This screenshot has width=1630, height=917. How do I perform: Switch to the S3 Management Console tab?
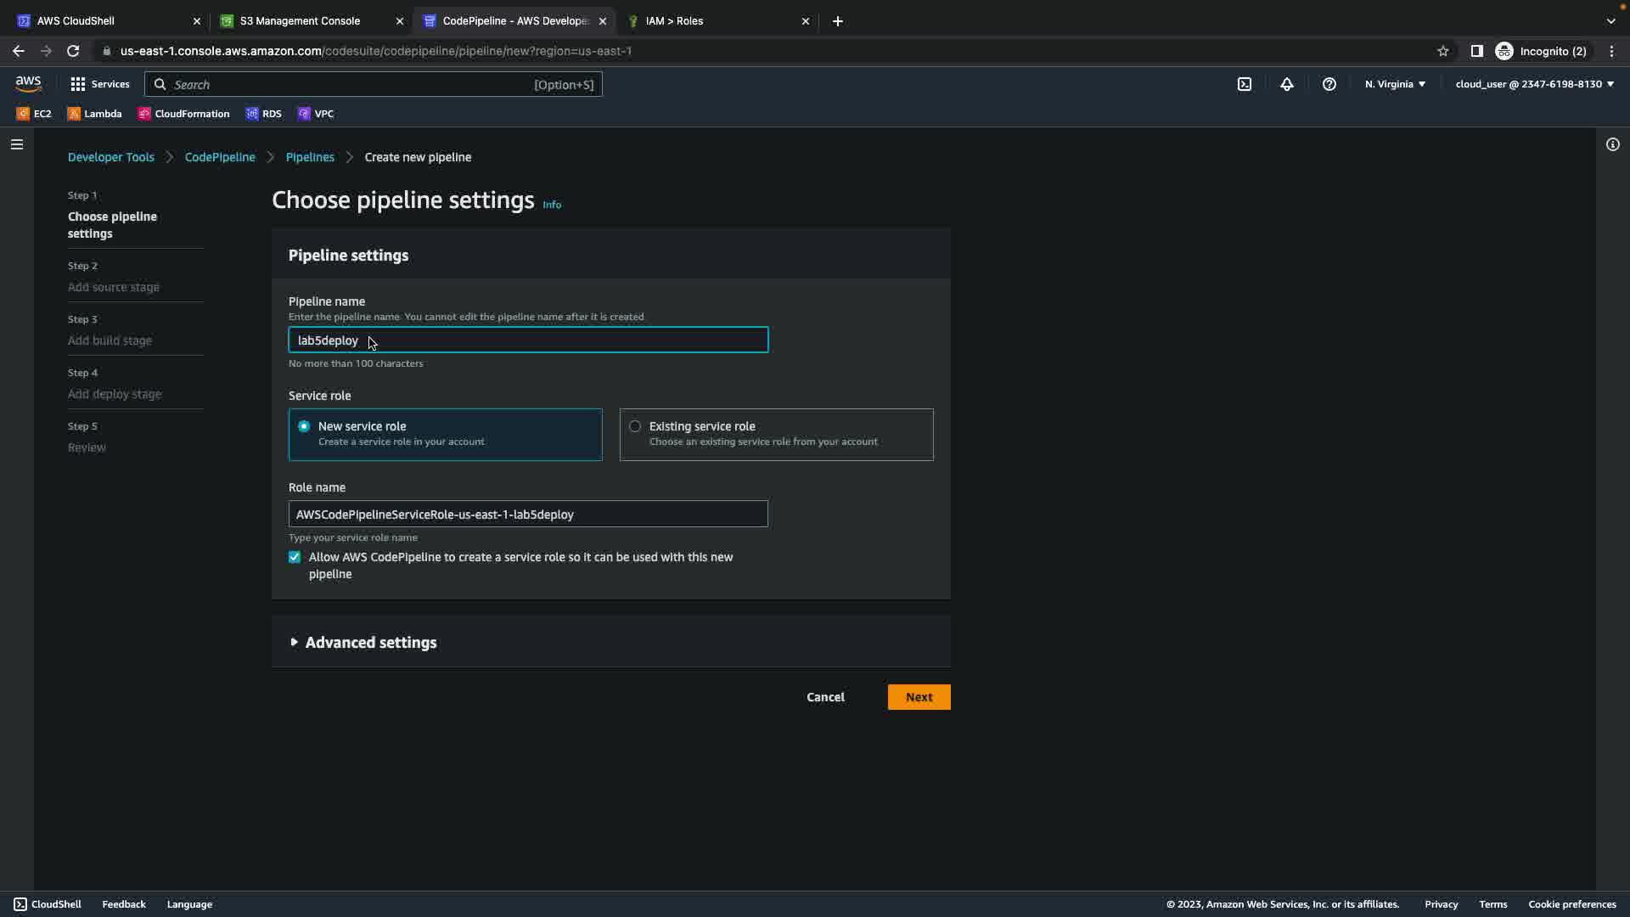coord(300,21)
